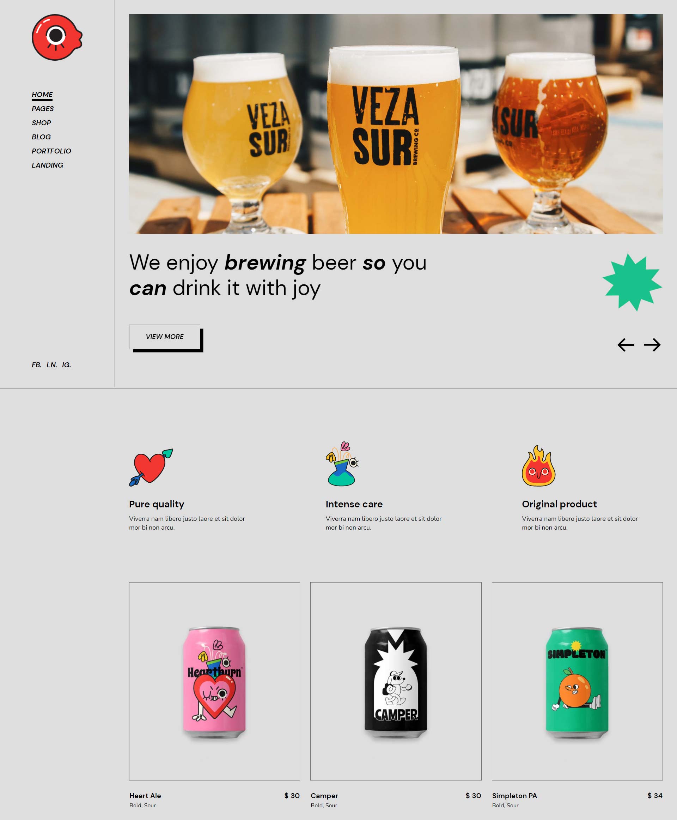Open the PORTFOLIO menu item

coord(51,151)
